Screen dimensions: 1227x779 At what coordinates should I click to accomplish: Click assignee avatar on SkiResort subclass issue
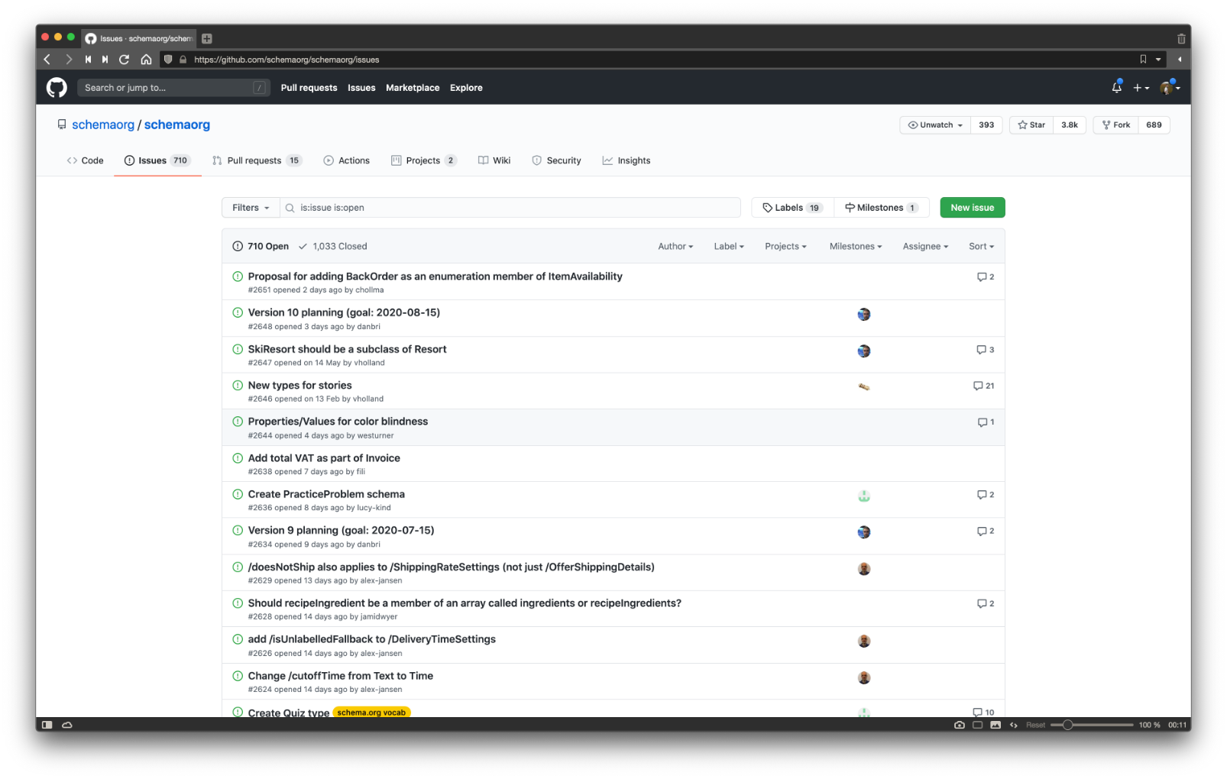(x=864, y=351)
